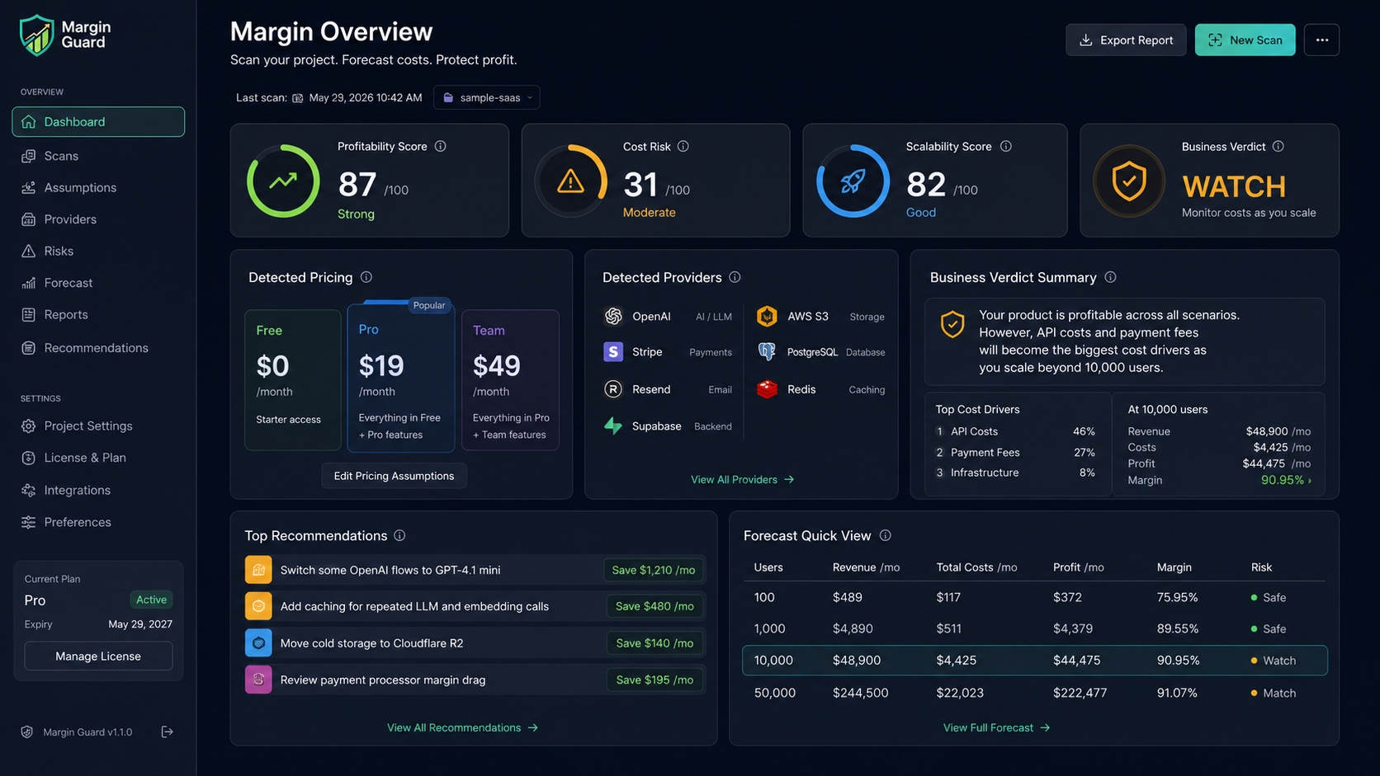Image resolution: width=1380 pixels, height=776 pixels.
Task: Click the Profitability Score 87 gauge
Action: click(x=283, y=181)
